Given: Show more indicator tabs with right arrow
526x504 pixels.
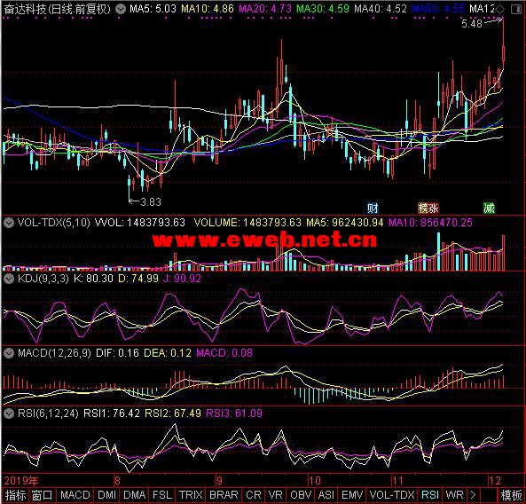Looking at the screenshot, I should click(x=473, y=495).
